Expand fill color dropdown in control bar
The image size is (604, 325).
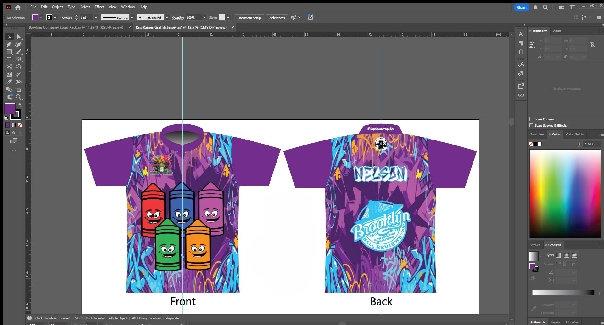point(41,18)
